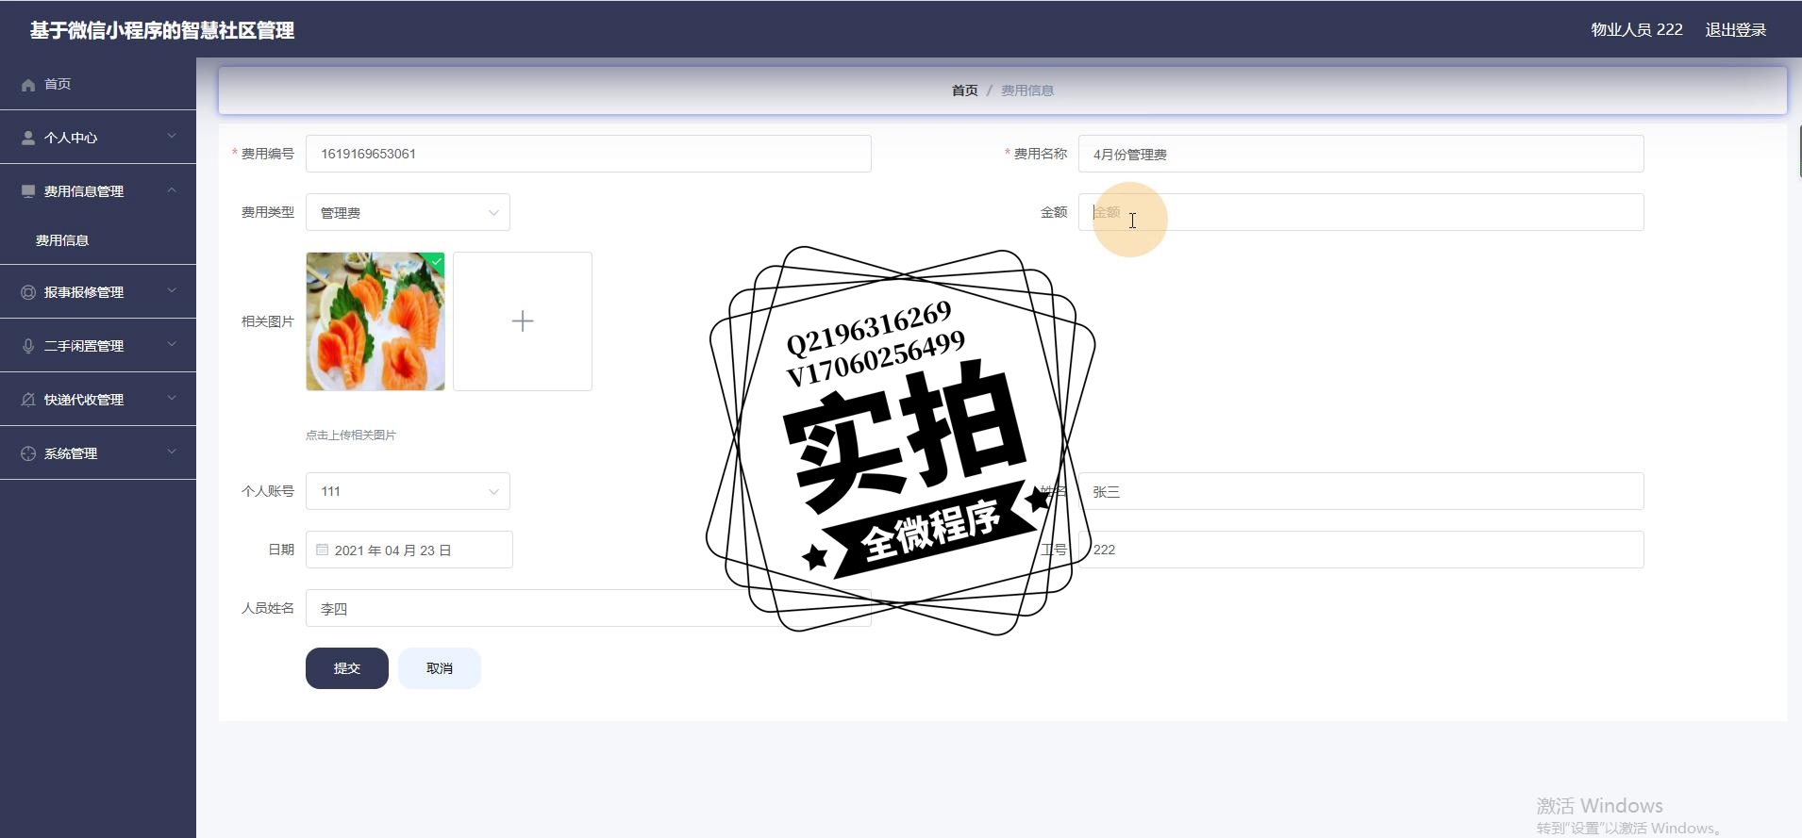
Task: Open the 日期 date picker field
Action: point(409,550)
